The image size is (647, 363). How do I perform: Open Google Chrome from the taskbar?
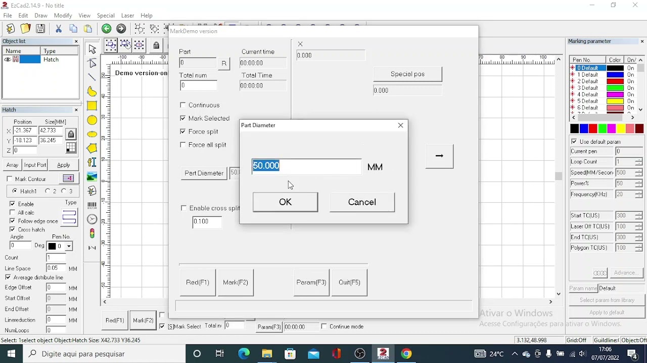coord(406,353)
